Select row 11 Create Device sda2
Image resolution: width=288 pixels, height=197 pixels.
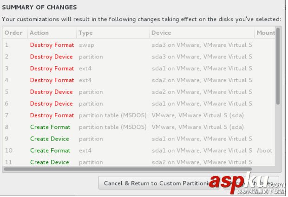coord(49,162)
